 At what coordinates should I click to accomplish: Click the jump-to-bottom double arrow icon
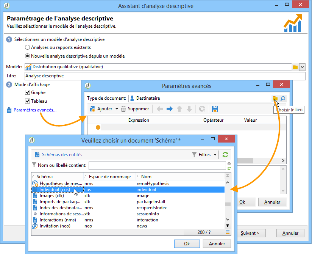pos(228,226)
